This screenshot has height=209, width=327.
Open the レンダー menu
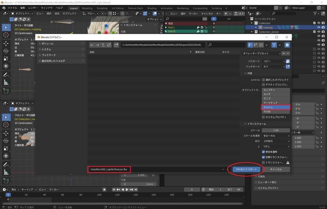(33, 8)
